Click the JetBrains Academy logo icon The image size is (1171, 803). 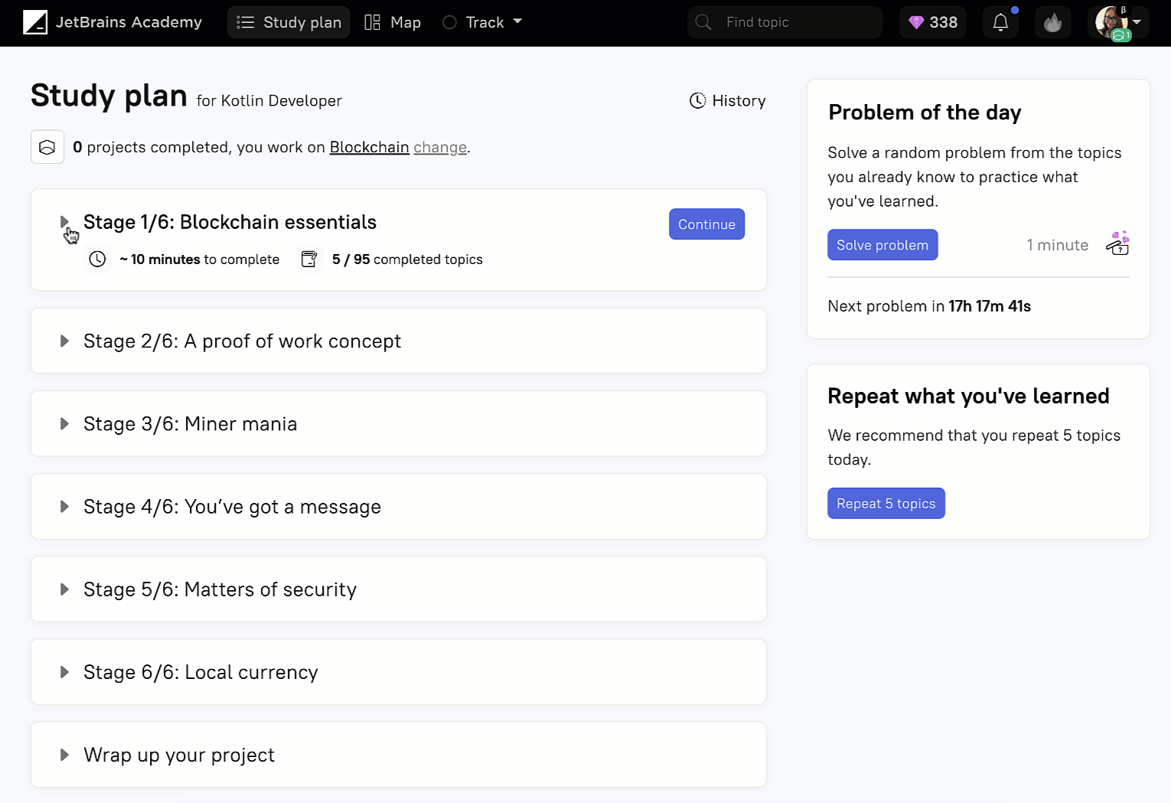[35, 22]
